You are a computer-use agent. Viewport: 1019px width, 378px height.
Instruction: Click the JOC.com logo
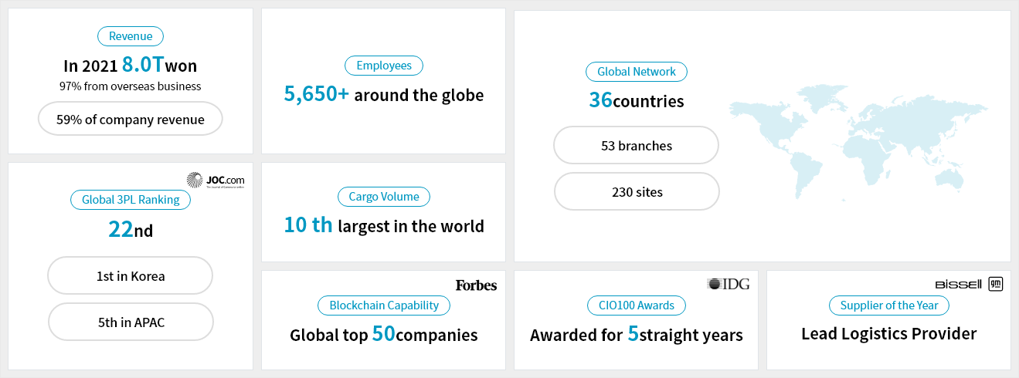(215, 181)
